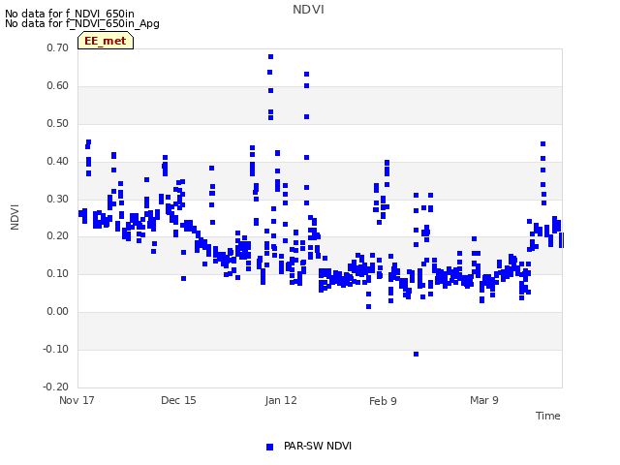Viewport: 620px width, 465px height.
Task: Click the -0.20 y-axis tick label
Action: pyautogui.click(x=56, y=387)
